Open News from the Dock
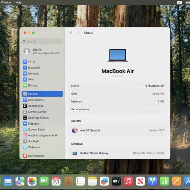The image size is (190, 190). tap(140, 181)
